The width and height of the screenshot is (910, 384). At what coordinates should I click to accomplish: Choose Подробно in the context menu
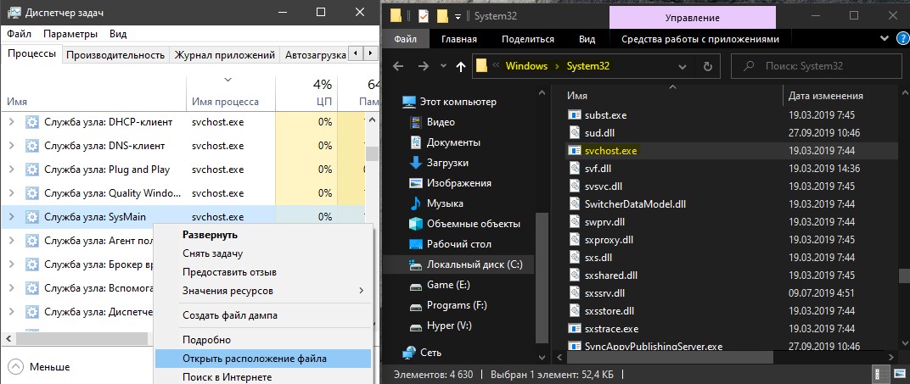pos(263,340)
